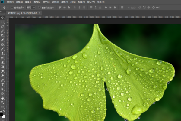Viewport: 181px width, 121px height.
Task: Open the 帮助(H) menu
Action: 101,2
